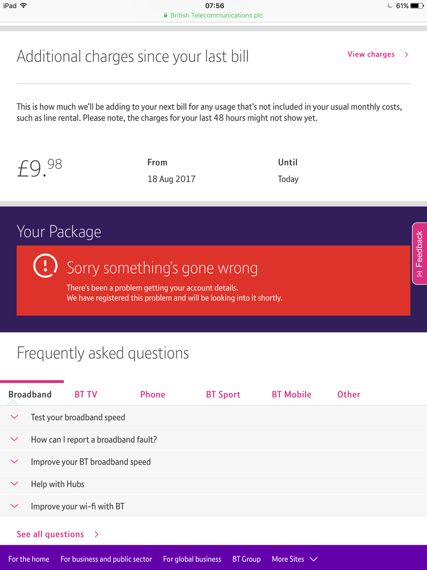Tap the Do Not Disturb moon icon
This screenshot has width=427, height=570.
(x=390, y=6)
